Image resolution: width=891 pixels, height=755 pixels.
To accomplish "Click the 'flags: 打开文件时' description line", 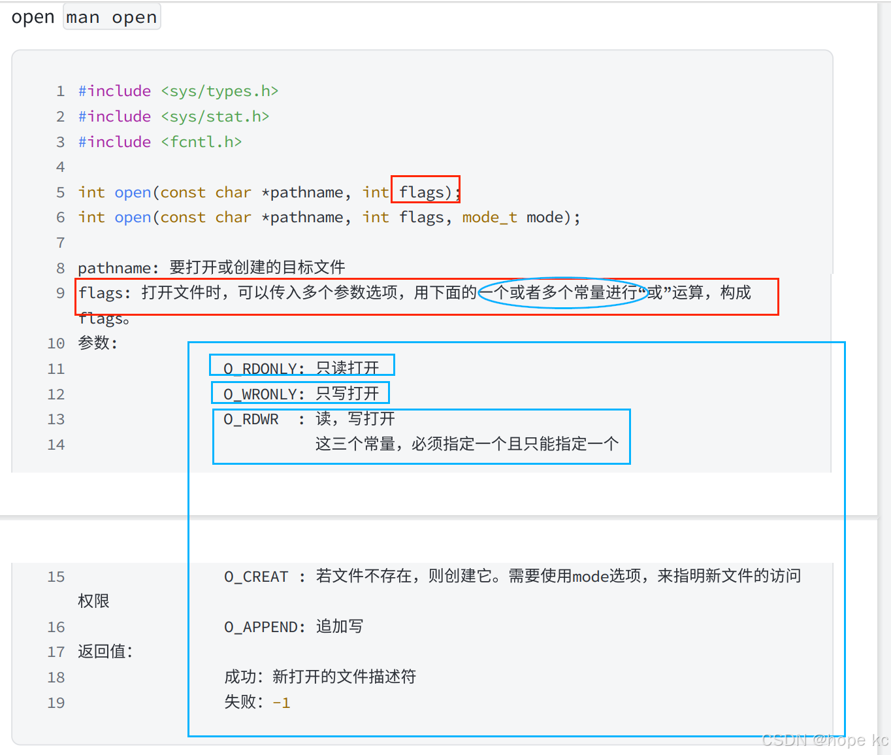I will coord(415,292).
